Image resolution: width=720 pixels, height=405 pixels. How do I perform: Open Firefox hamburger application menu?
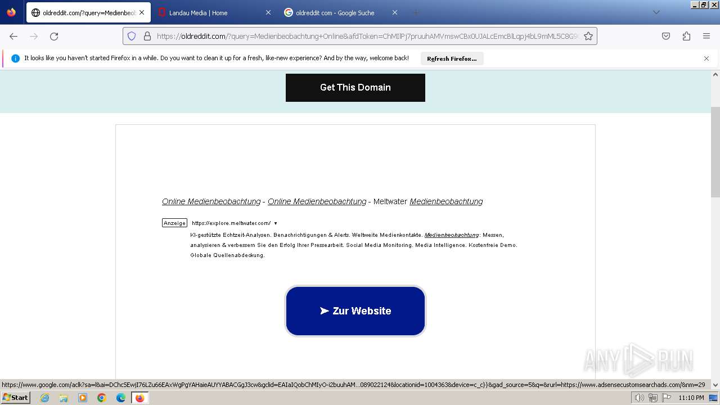tap(706, 36)
